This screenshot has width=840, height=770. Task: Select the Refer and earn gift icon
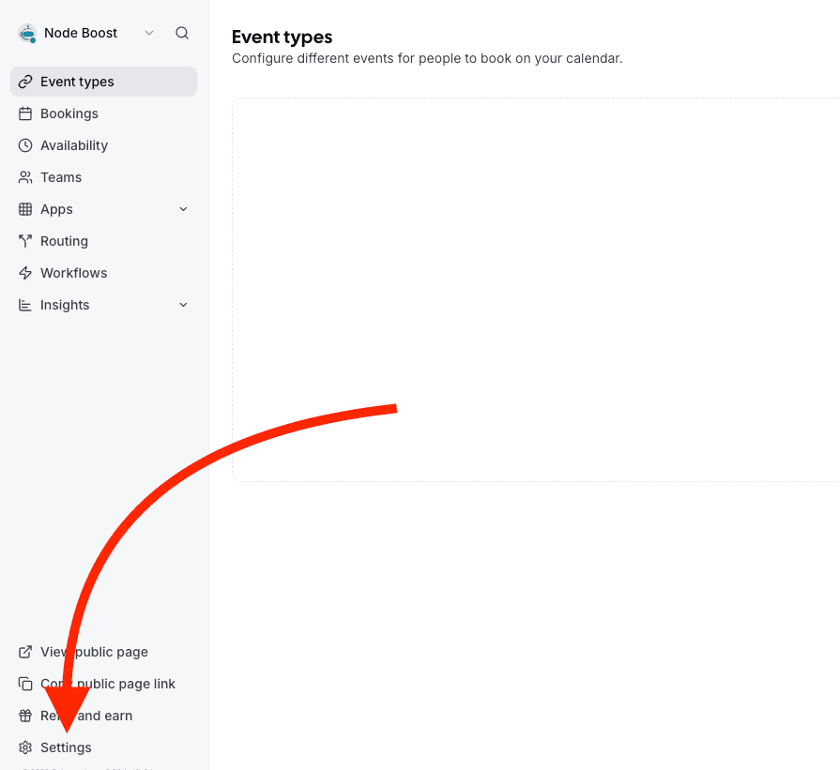24,716
